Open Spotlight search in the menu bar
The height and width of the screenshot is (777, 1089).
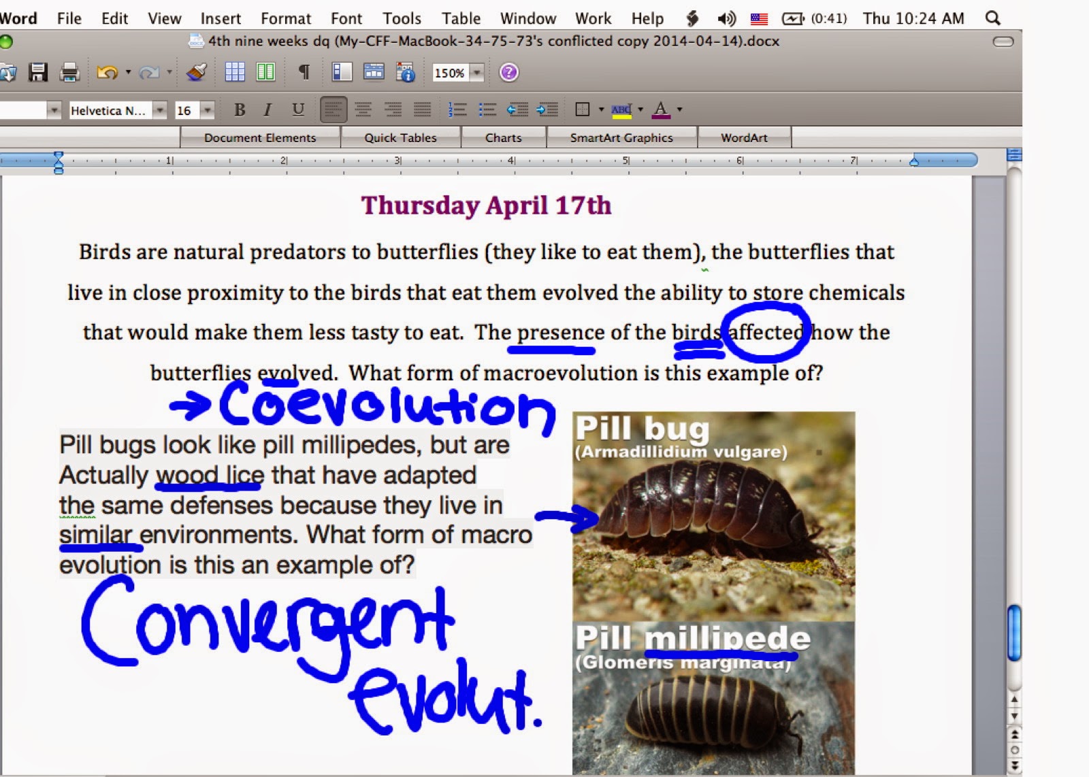[992, 18]
